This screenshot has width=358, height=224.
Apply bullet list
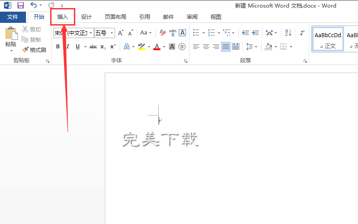point(196,33)
